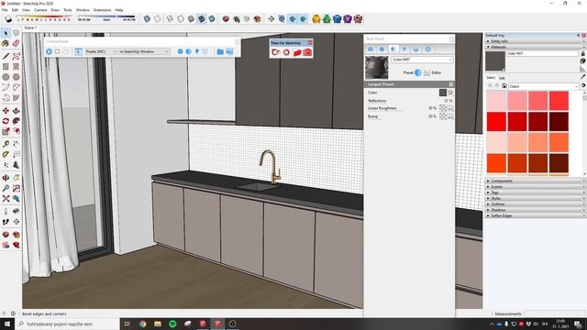
Task: Click the sample paint eyedropper icon
Action: [583, 76]
